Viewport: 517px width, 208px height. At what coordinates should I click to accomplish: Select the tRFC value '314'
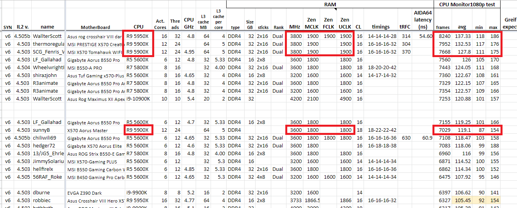point(406,36)
